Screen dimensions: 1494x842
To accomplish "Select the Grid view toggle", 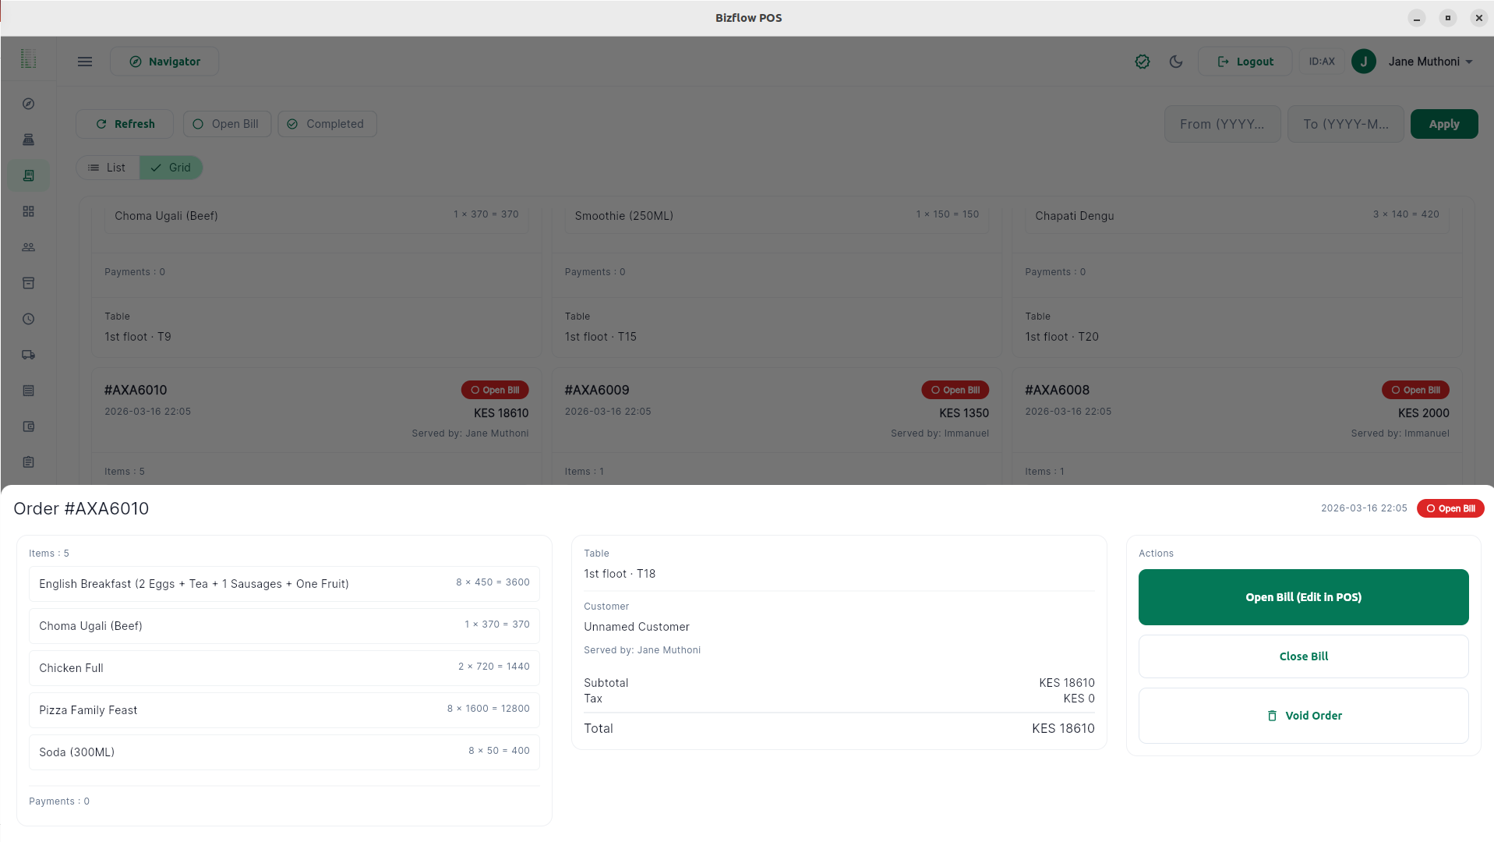I will pyautogui.click(x=171, y=168).
